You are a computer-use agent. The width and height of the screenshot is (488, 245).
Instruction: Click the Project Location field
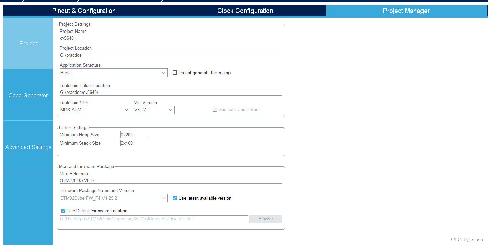tap(171, 55)
